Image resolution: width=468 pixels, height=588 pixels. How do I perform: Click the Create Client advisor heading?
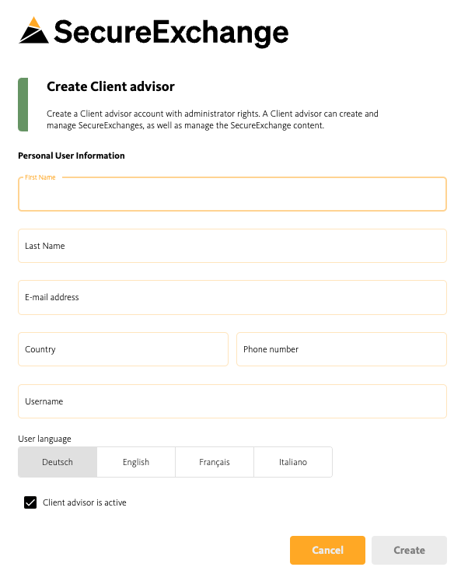point(110,86)
